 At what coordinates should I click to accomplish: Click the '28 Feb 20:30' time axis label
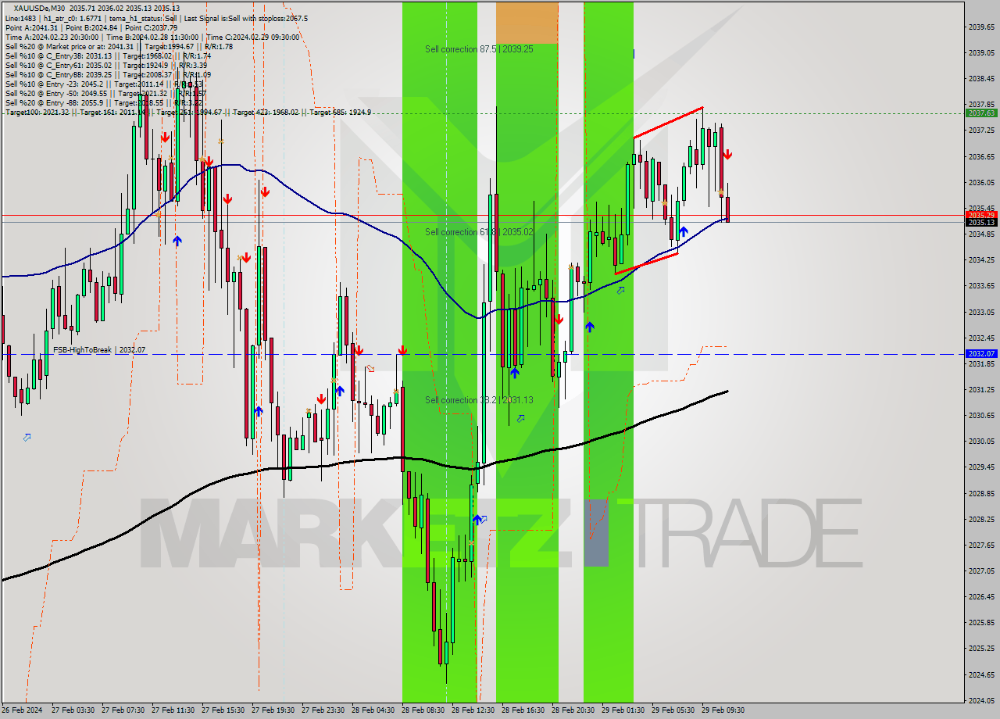(573, 710)
